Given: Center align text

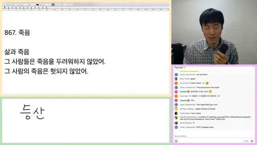Looking at the screenshot, I should 55,4.
